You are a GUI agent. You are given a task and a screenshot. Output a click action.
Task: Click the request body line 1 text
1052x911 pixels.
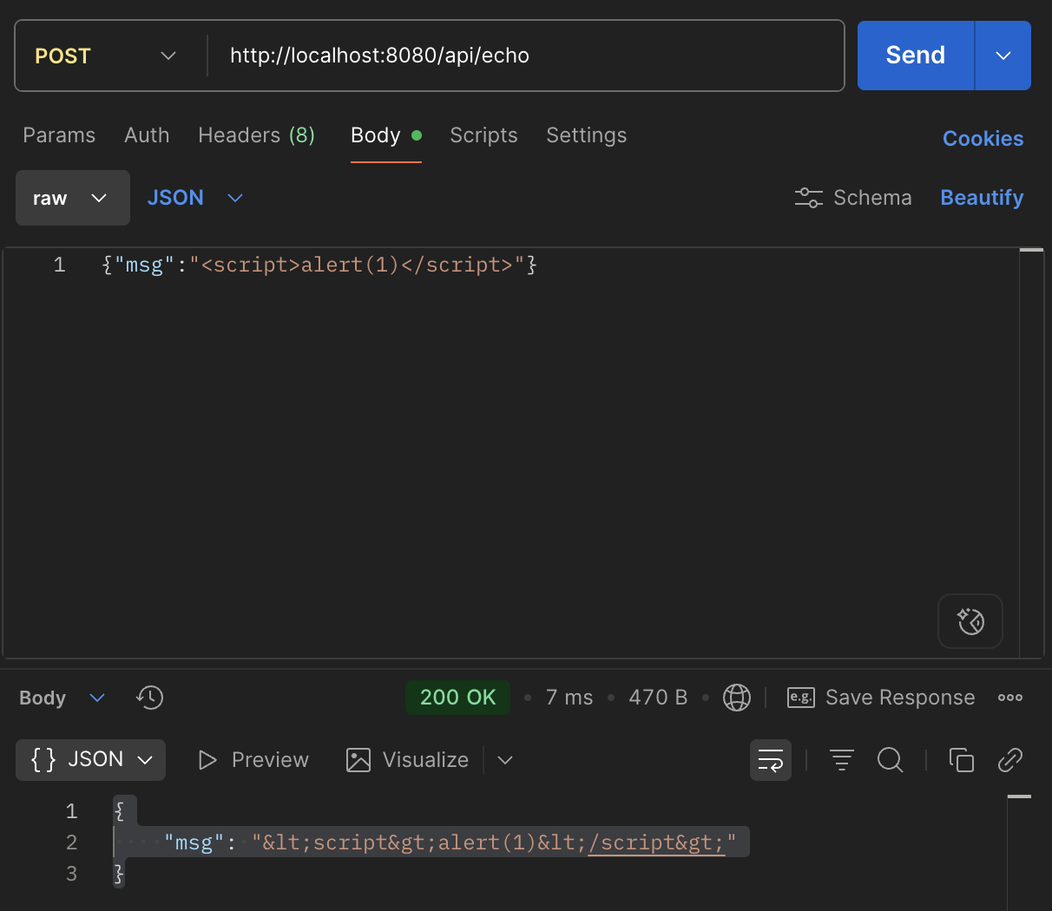319,265
